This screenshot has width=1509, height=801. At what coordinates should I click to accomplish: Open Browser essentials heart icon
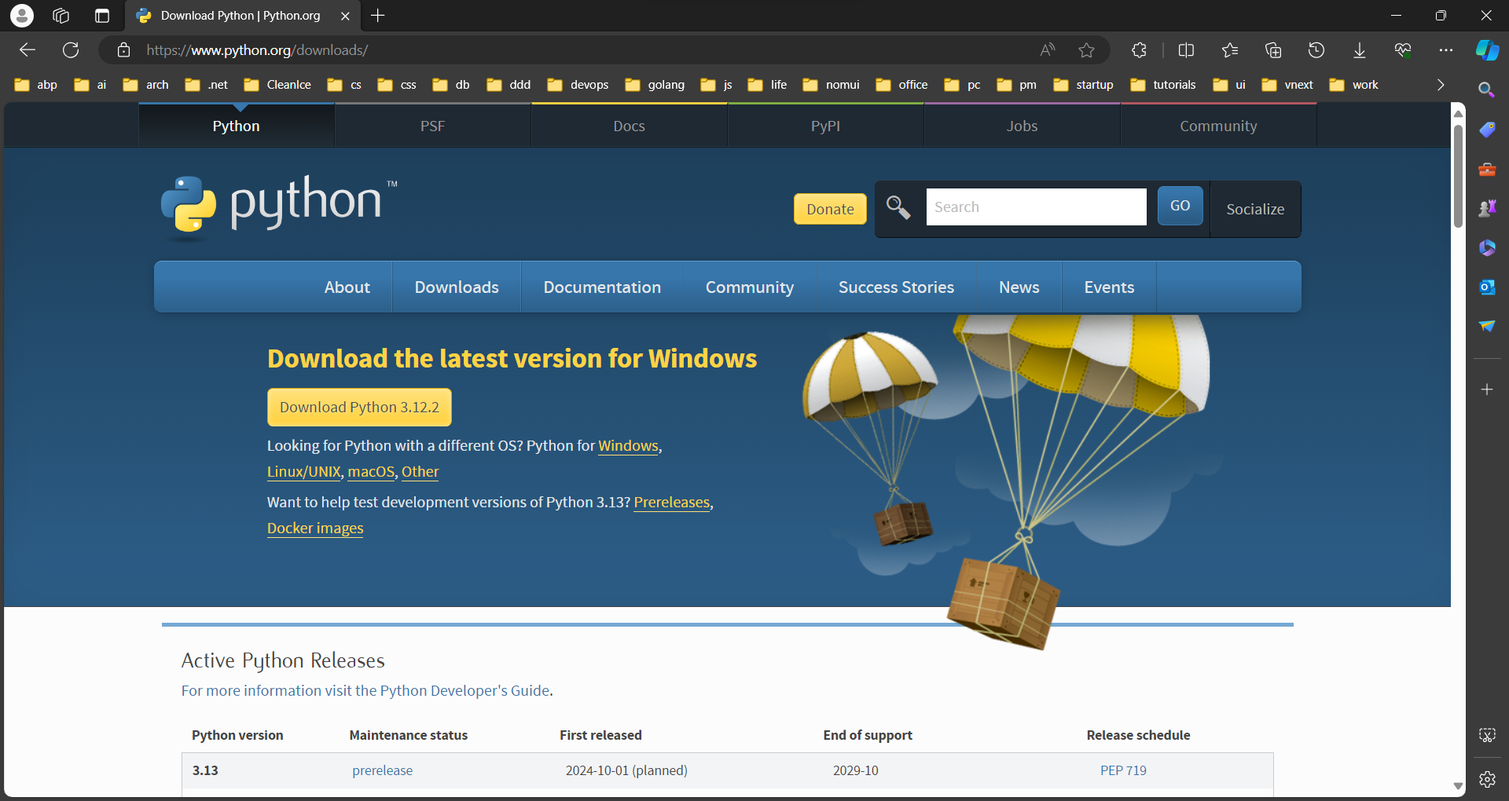(x=1403, y=50)
